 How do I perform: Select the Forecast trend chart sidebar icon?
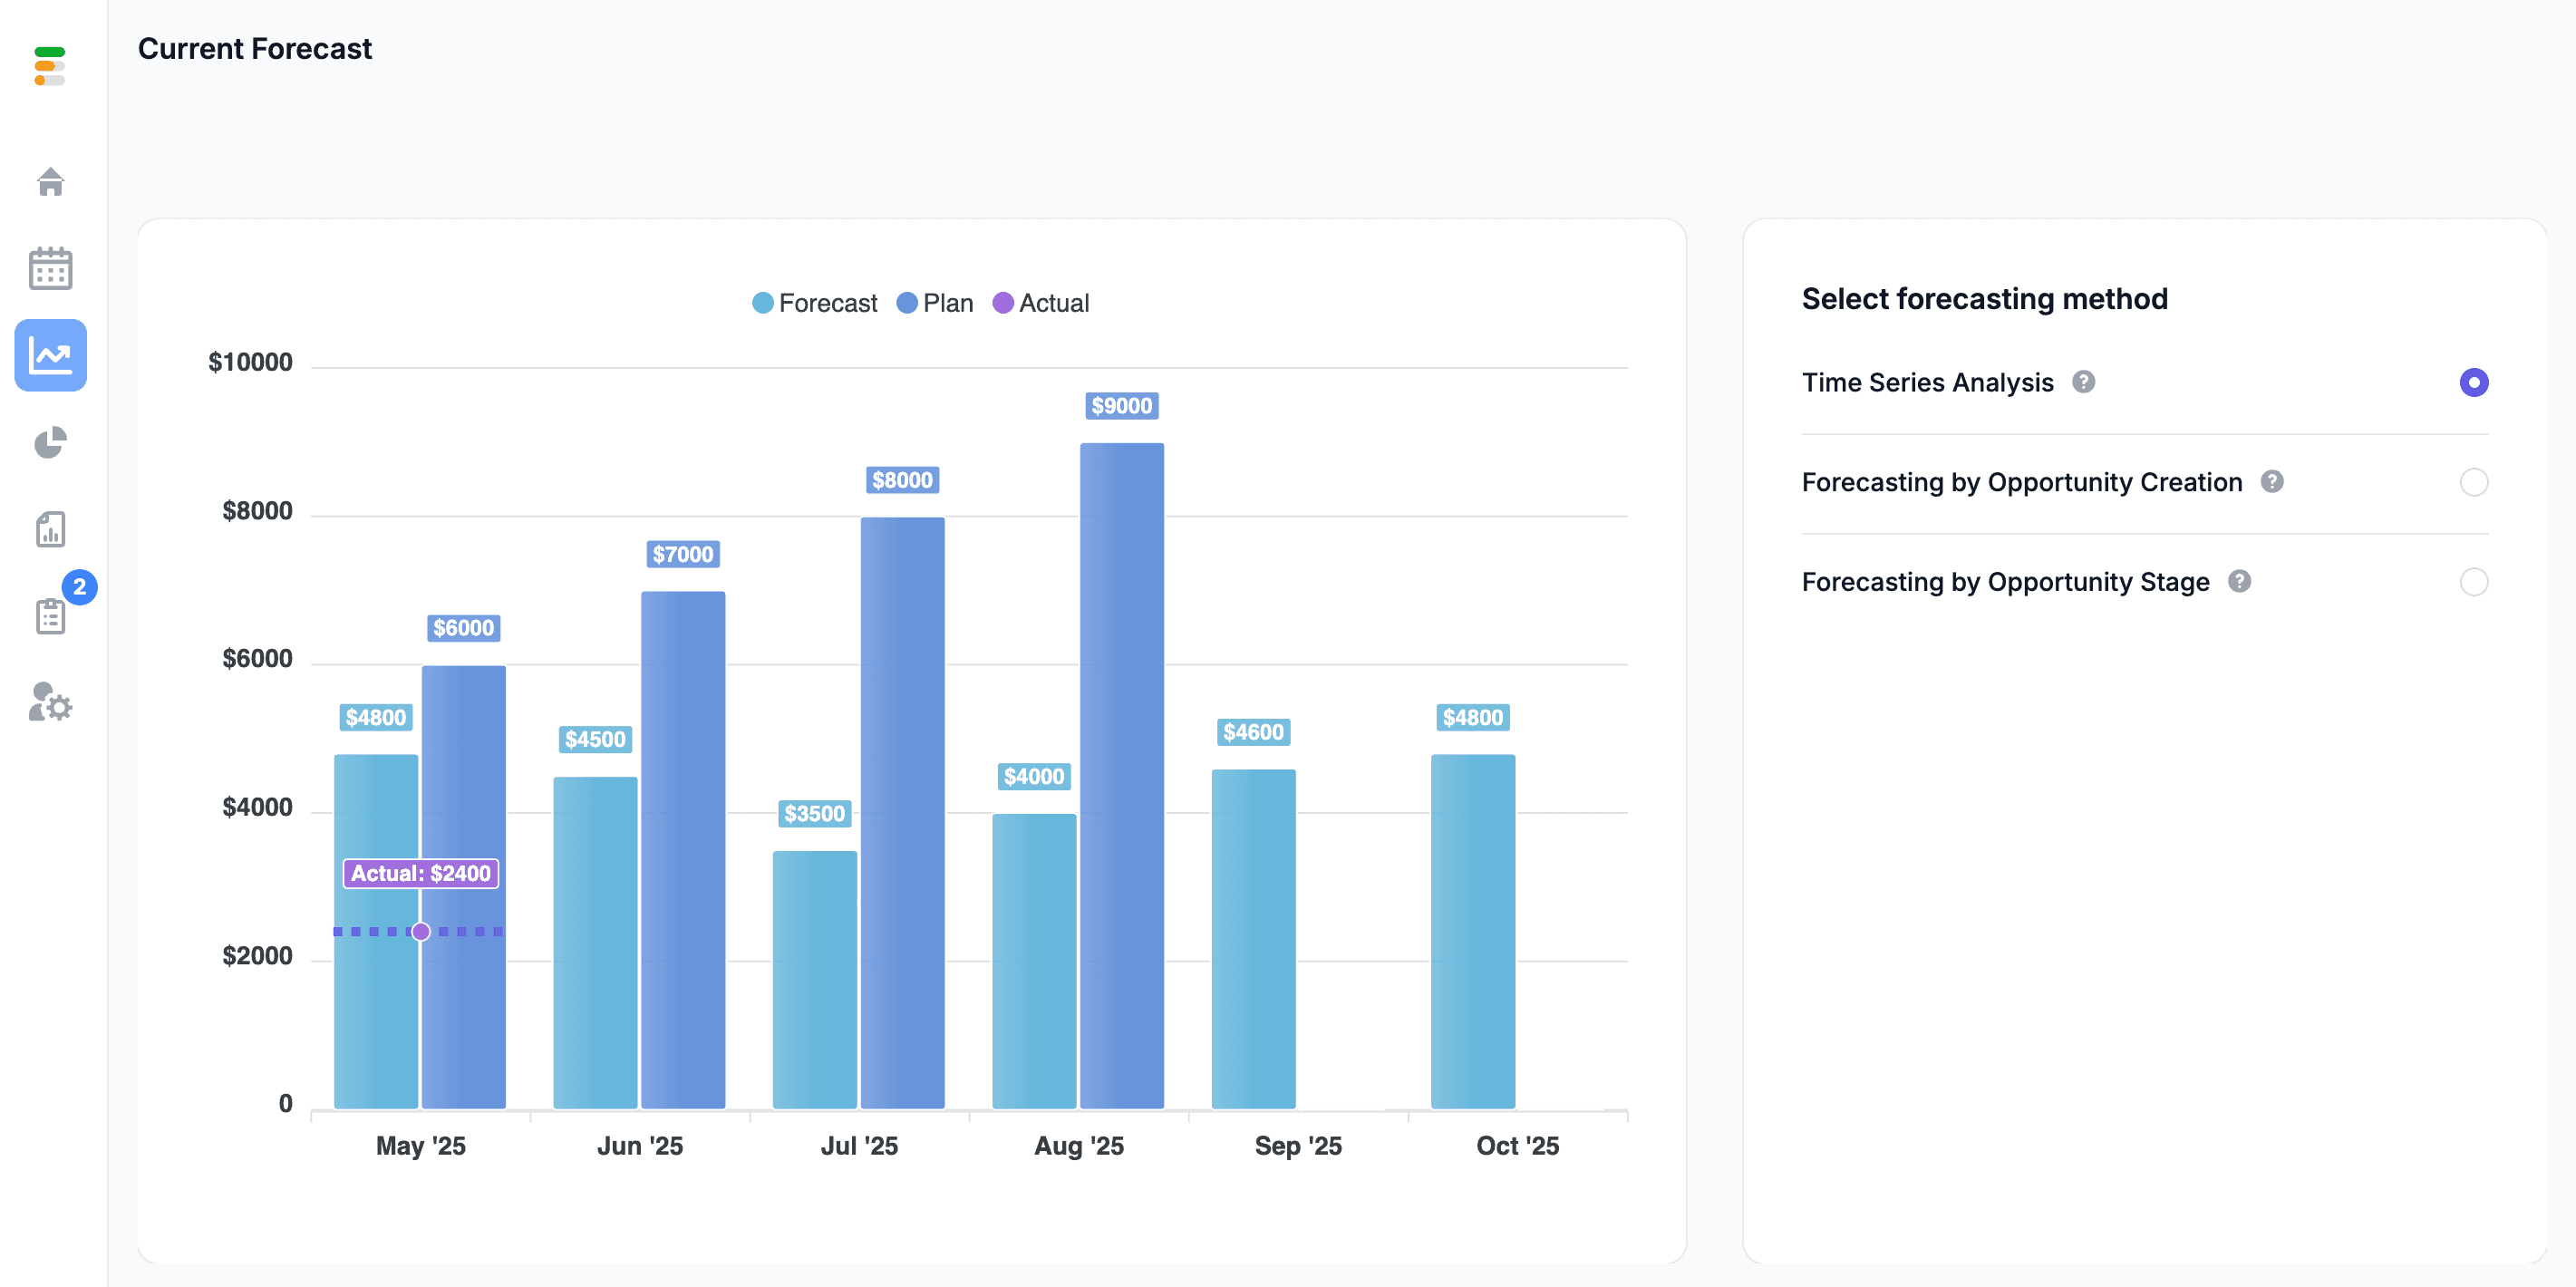[x=50, y=355]
